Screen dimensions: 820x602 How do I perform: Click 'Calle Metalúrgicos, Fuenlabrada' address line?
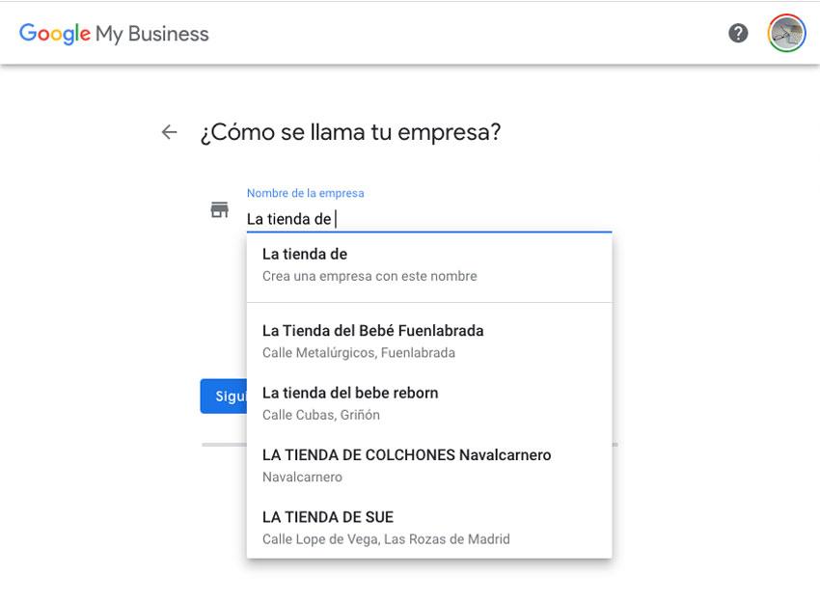359,353
